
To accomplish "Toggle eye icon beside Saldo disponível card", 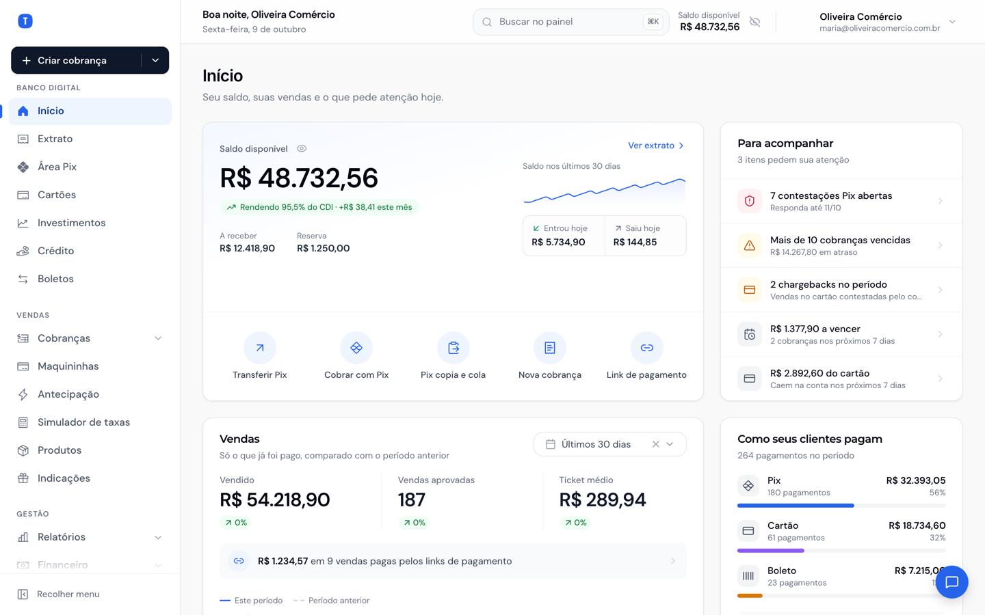I will point(302,148).
